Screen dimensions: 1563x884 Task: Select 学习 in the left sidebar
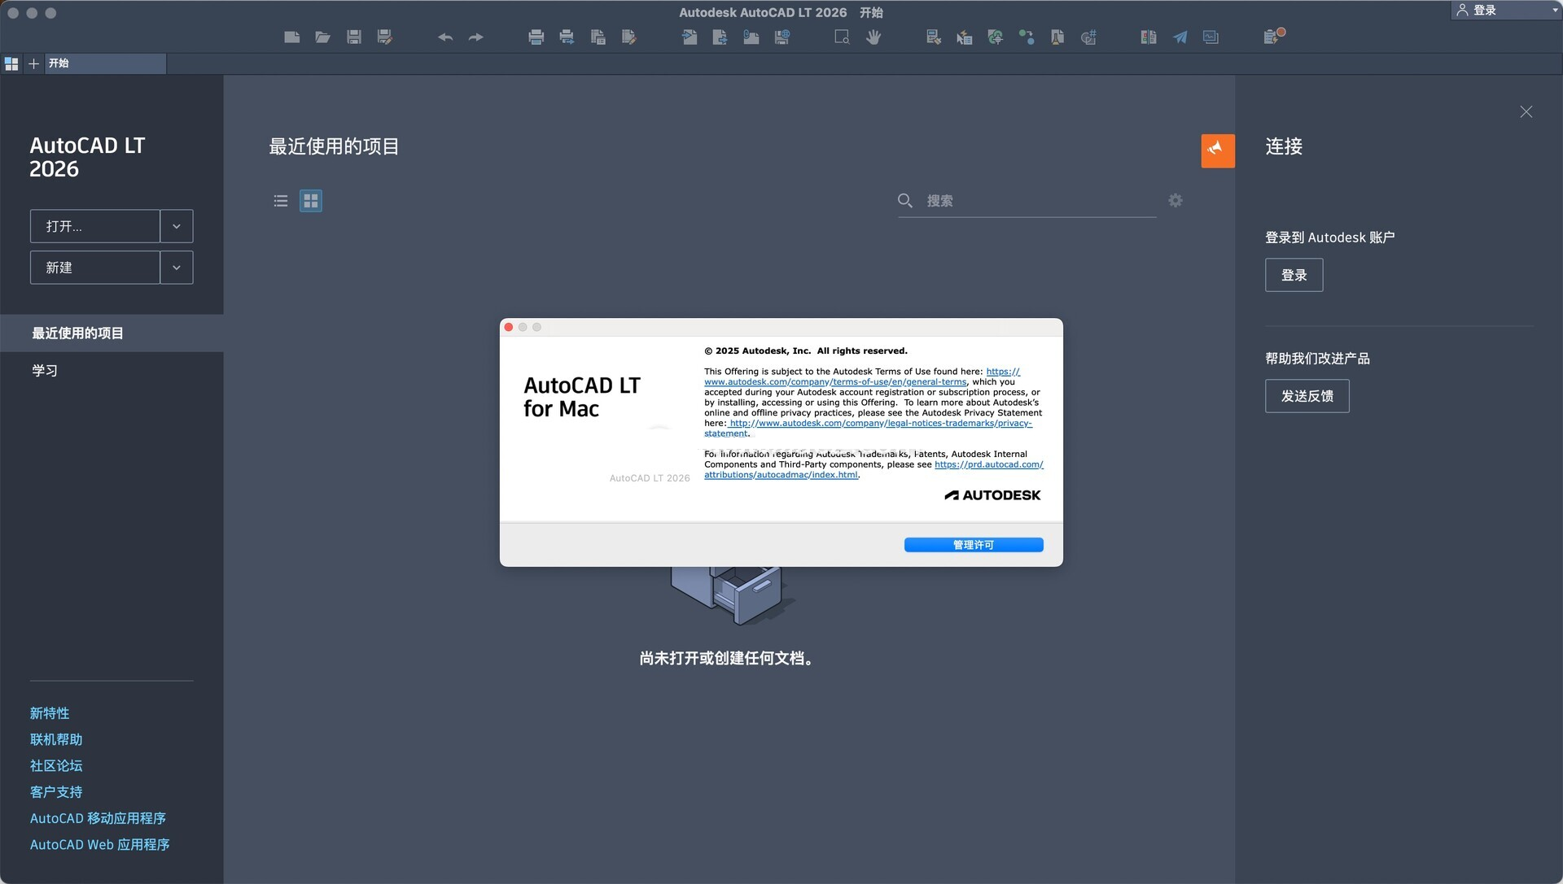coord(45,370)
